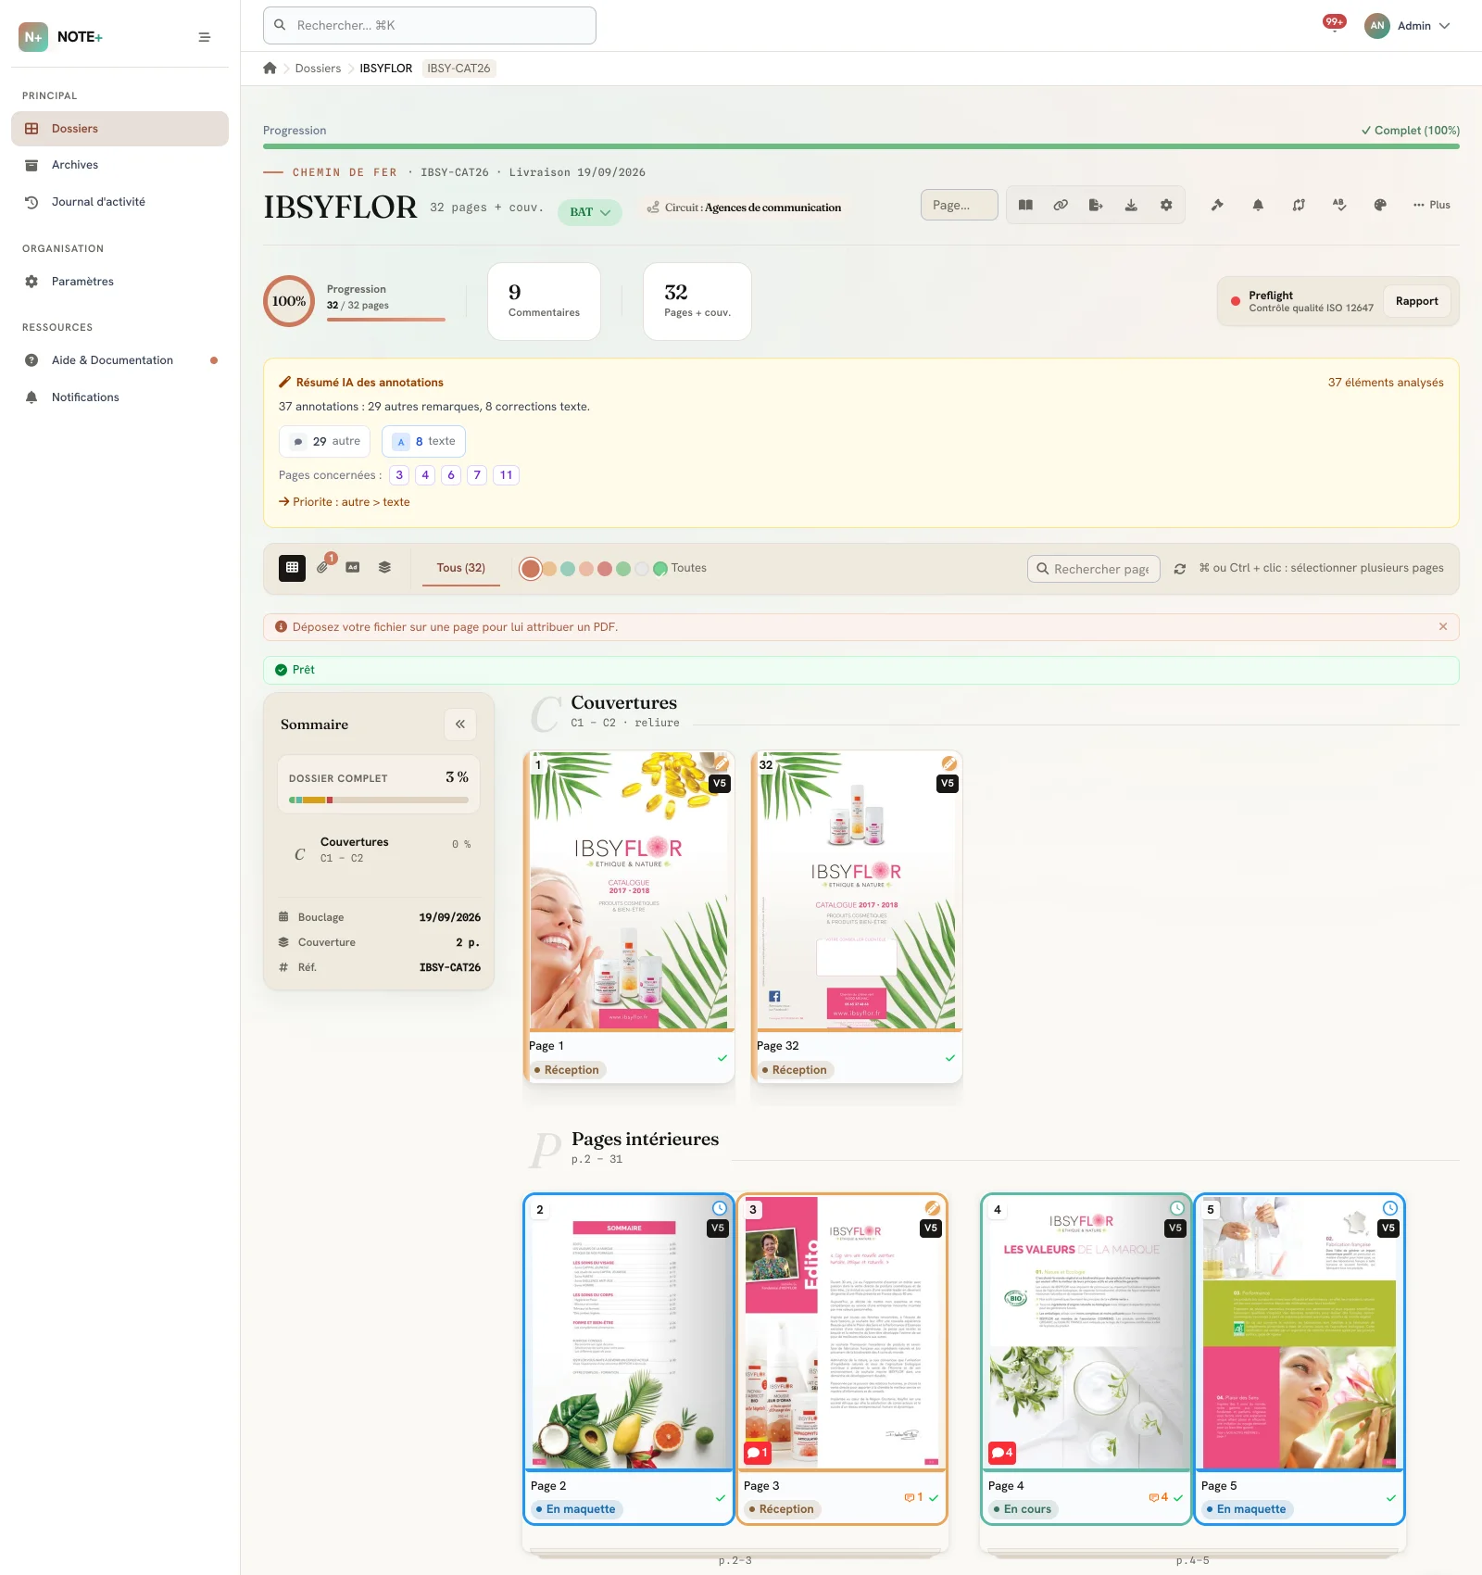Screen dimensions: 1482x1575
Task: Select the Tous (32) tab
Action: 461,568
